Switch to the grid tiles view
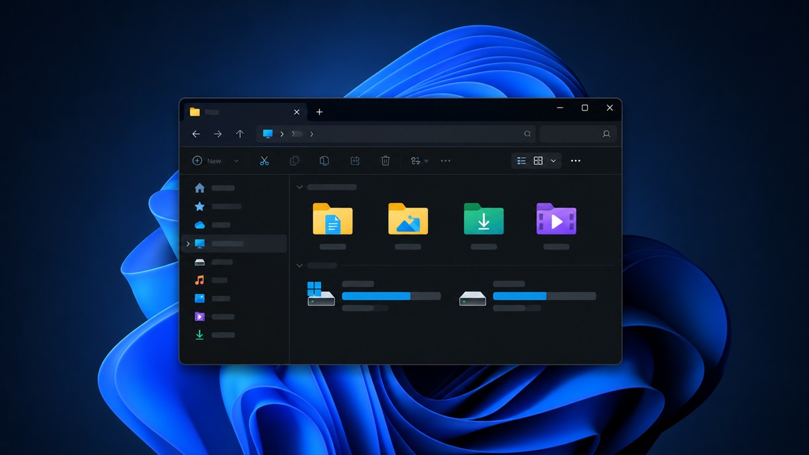 pos(538,160)
